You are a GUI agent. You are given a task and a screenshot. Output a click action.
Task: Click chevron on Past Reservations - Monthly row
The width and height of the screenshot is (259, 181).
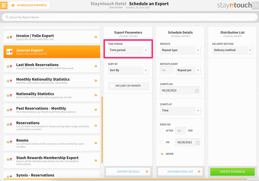(x=96, y=110)
